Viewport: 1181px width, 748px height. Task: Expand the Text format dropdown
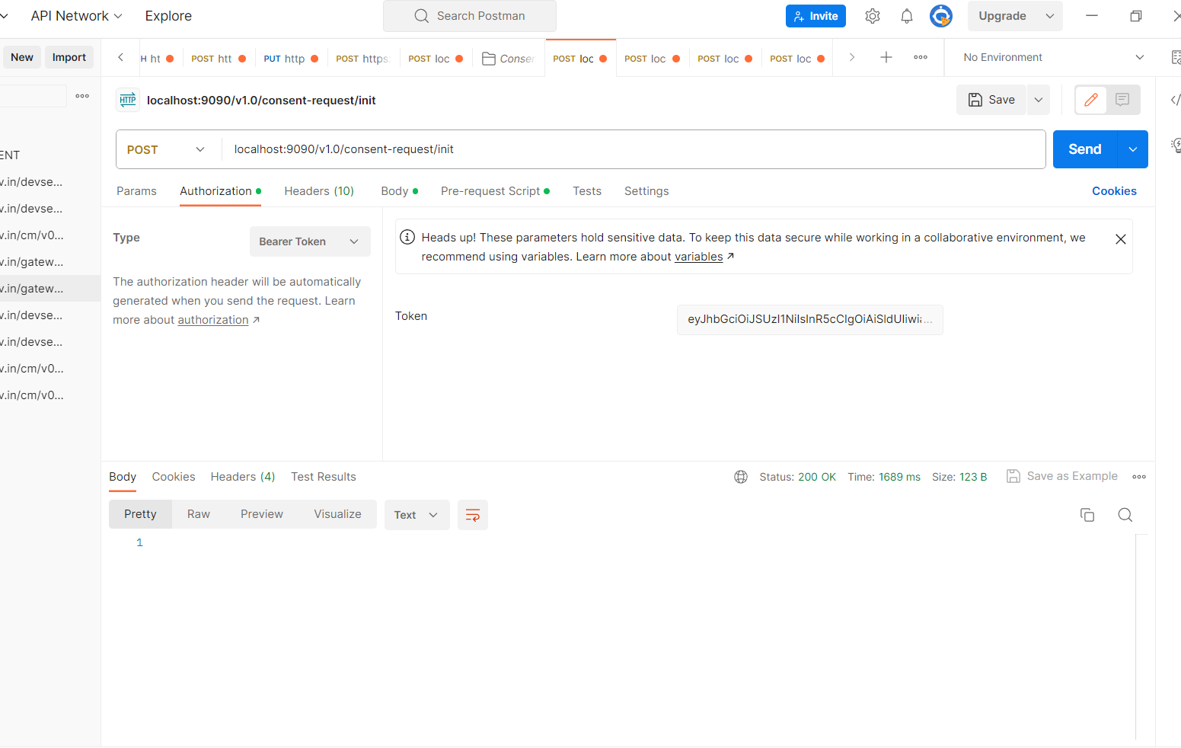(x=416, y=515)
